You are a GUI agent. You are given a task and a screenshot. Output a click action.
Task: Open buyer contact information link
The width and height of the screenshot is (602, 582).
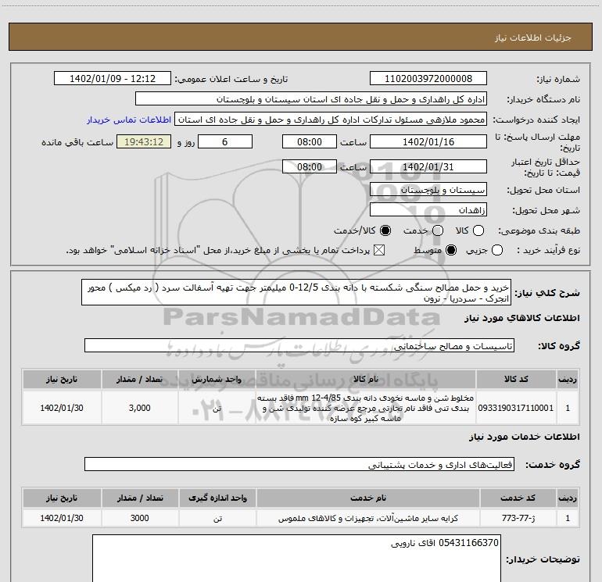[129, 120]
